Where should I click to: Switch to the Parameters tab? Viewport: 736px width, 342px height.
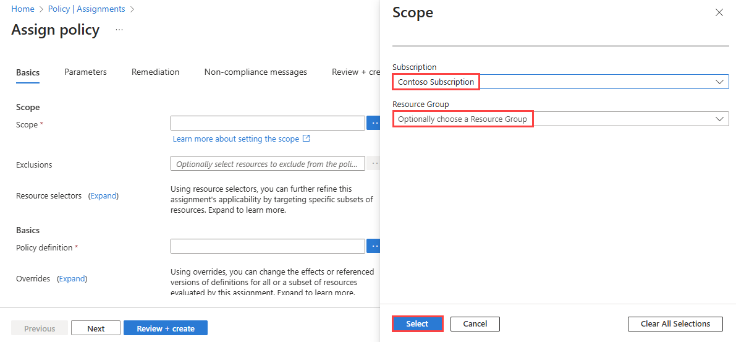tap(85, 72)
